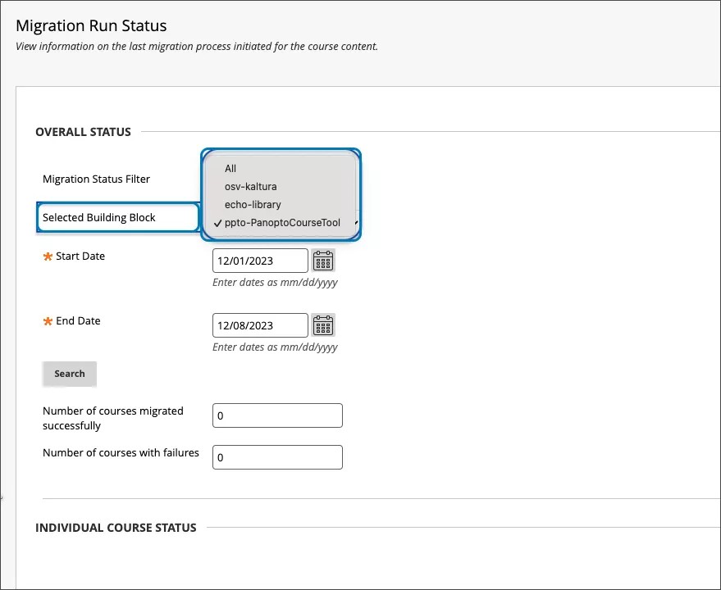This screenshot has width=721, height=590.
Task: Select "All" in the building block dropdown
Action: [230, 168]
